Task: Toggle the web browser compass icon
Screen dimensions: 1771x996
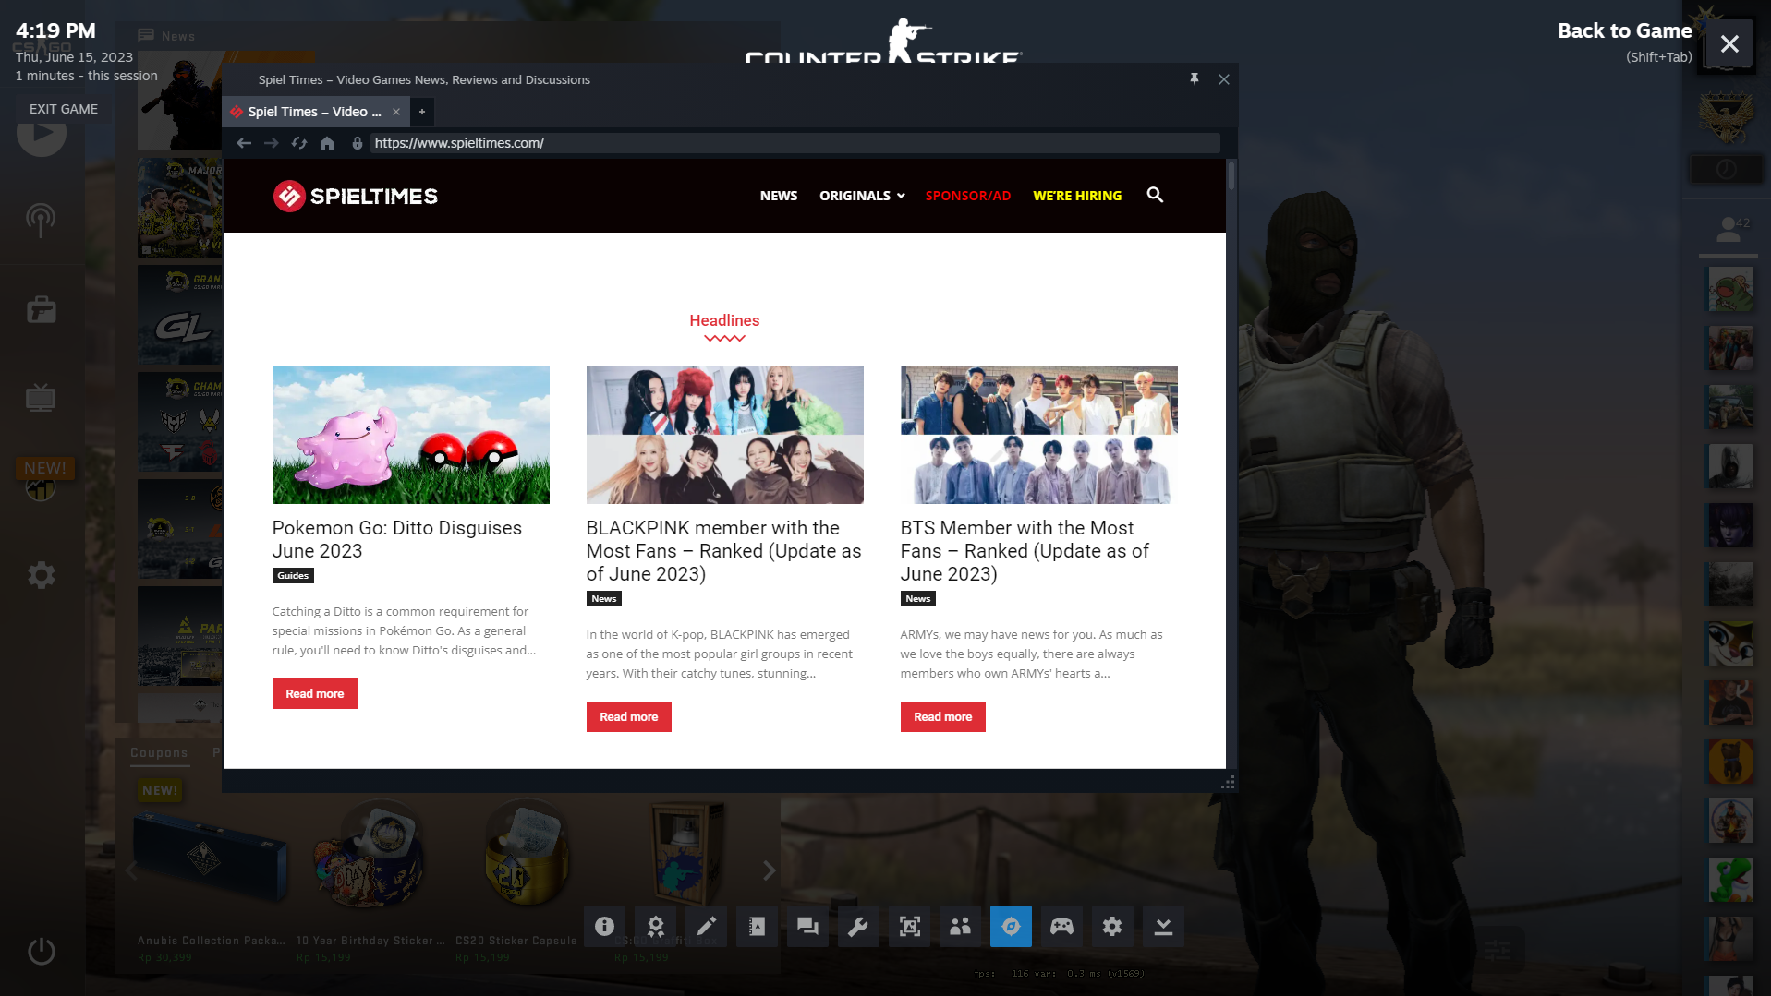Action: 1011,926
